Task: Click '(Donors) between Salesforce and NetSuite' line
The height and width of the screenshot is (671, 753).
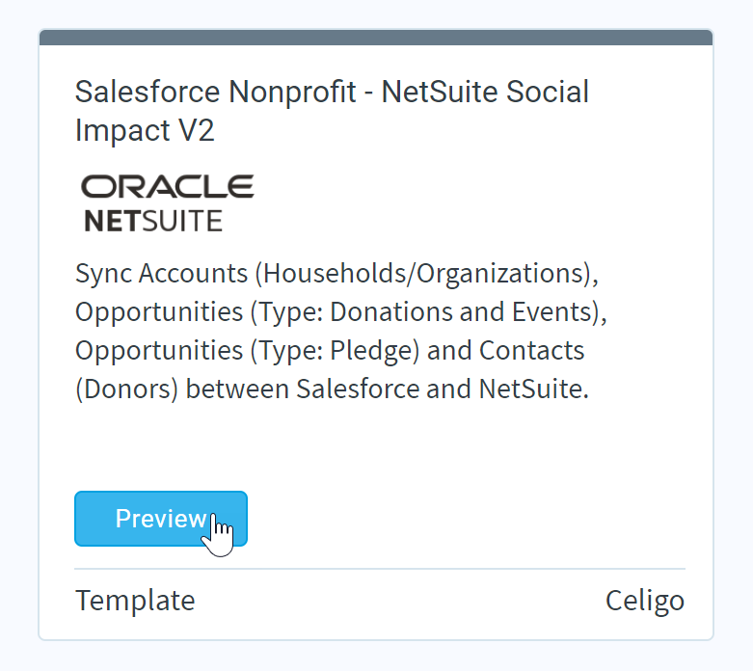Action: [x=332, y=389]
